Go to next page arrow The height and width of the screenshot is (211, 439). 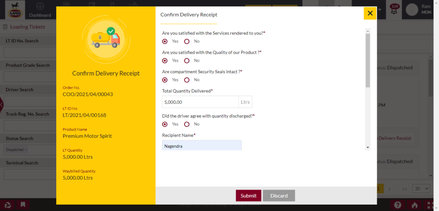(389, 189)
